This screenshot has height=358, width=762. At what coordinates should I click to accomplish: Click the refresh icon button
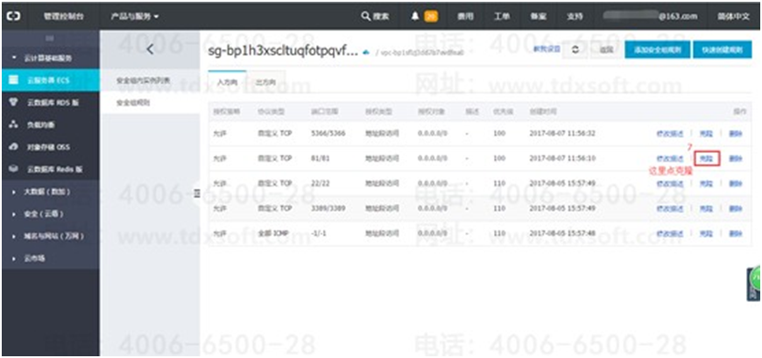[575, 51]
